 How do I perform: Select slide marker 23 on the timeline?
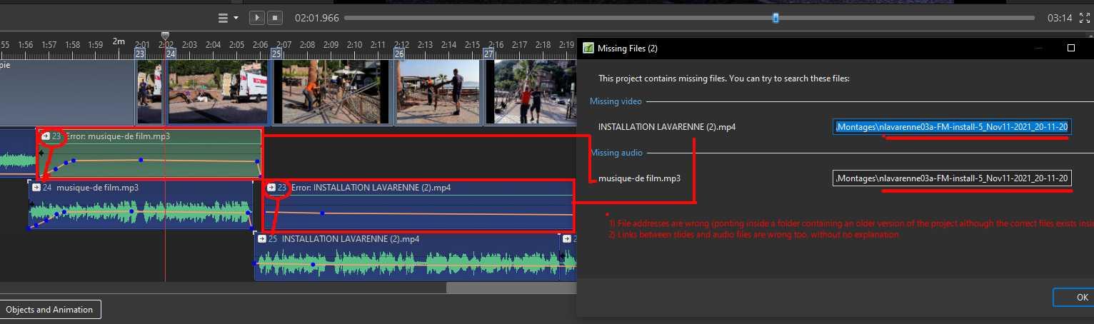tap(141, 54)
